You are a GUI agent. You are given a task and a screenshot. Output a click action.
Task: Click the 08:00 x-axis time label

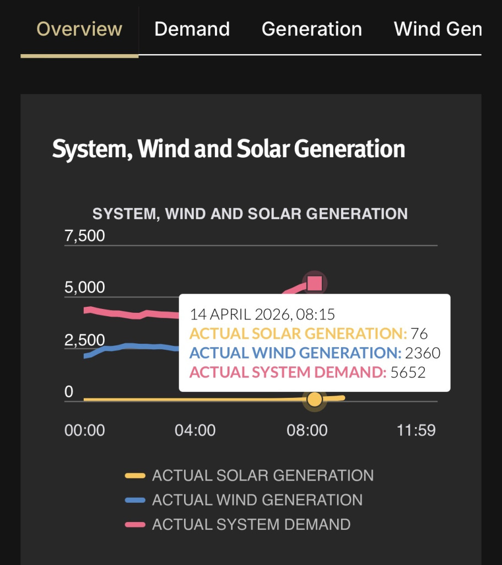307,430
